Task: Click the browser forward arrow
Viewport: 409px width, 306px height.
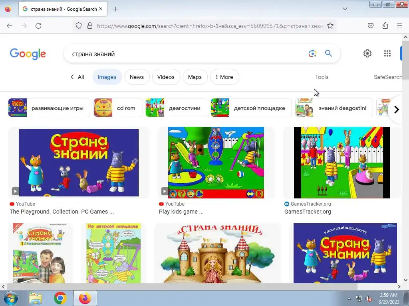Action: click(x=24, y=26)
